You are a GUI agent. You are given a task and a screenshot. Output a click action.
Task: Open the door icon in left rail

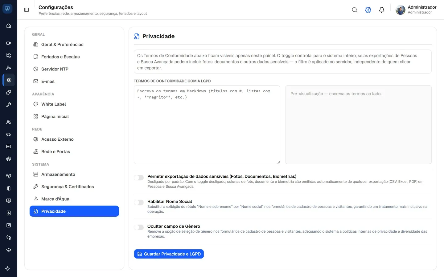click(x=9, y=188)
